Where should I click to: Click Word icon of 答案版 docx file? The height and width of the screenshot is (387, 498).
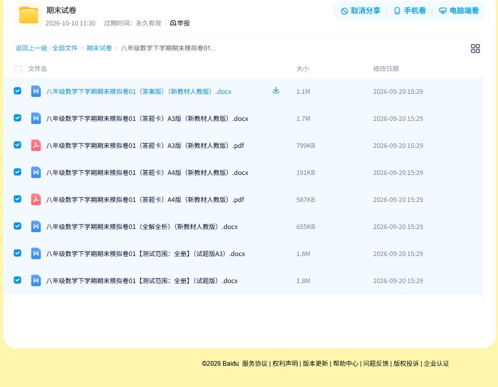click(x=36, y=92)
